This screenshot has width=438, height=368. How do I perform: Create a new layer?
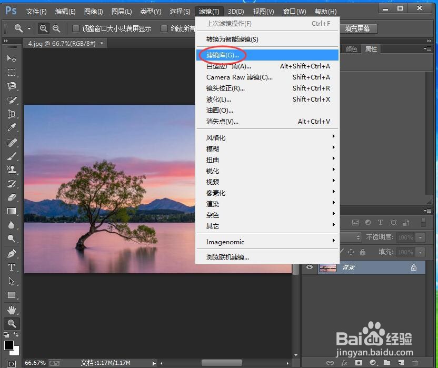pos(401,362)
